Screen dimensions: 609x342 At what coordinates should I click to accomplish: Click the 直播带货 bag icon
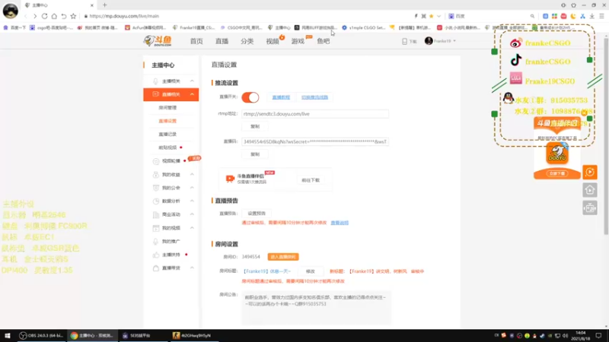[156, 268]
